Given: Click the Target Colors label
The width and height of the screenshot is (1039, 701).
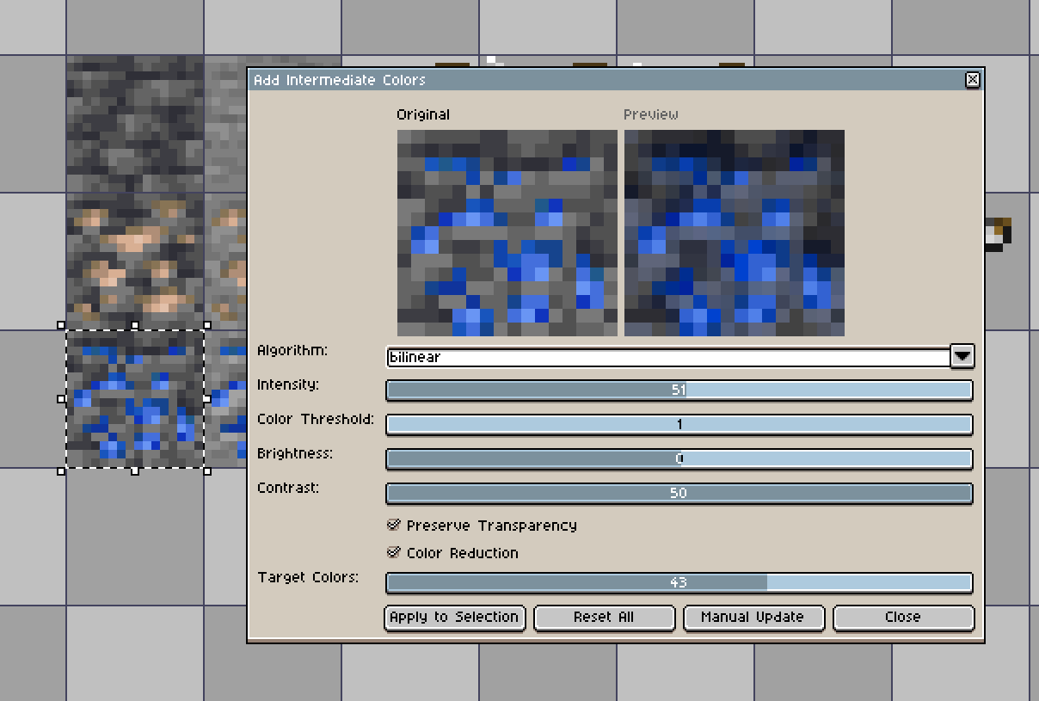Looking at the screenshot, I should pyautogui.click(x=308, y=577).
